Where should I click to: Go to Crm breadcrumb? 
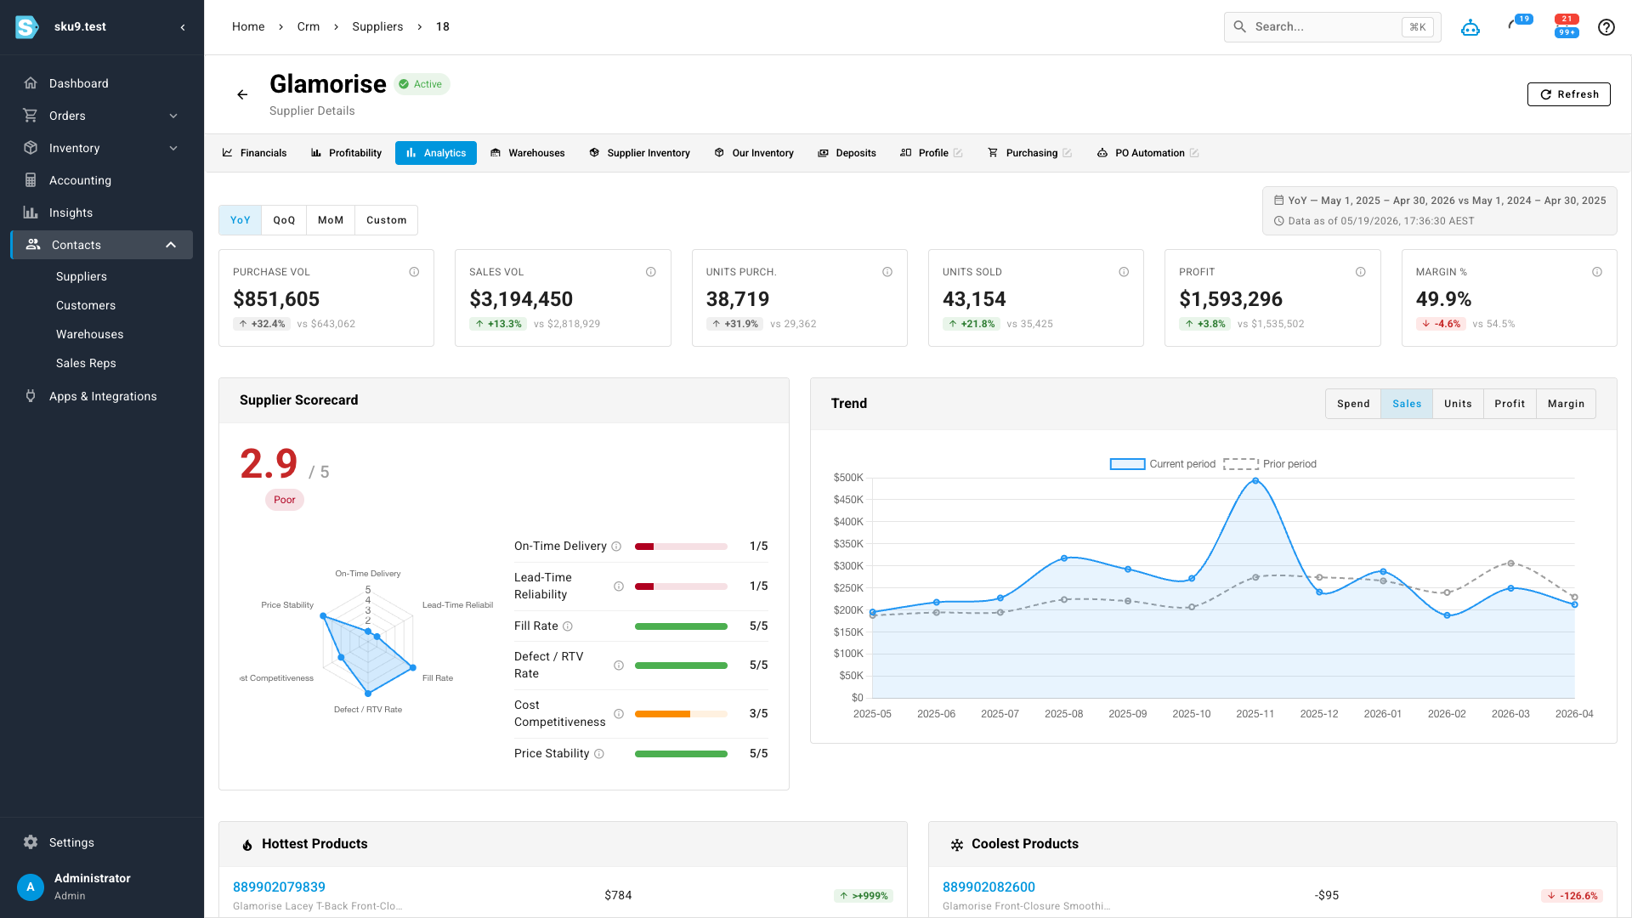[309, 27]
